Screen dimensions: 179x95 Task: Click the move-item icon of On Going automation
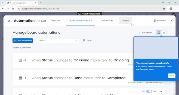pos(22,60)
